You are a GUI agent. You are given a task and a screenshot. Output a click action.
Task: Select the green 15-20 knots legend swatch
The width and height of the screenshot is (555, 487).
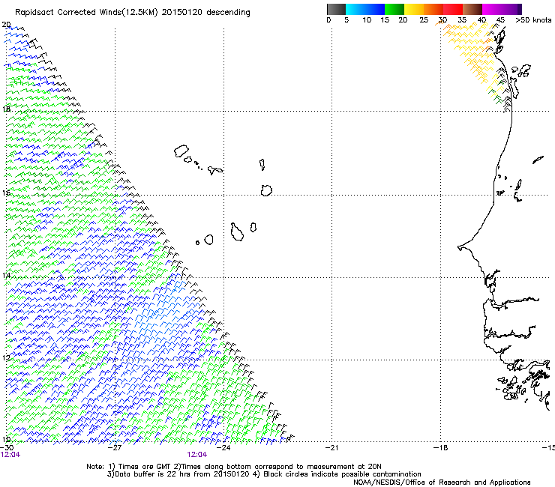tap(394, 9)
